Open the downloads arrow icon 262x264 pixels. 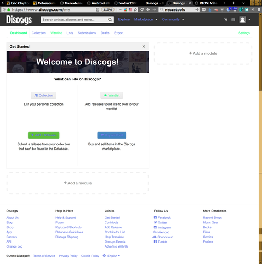pyautogui.click(x=210, y=10)
